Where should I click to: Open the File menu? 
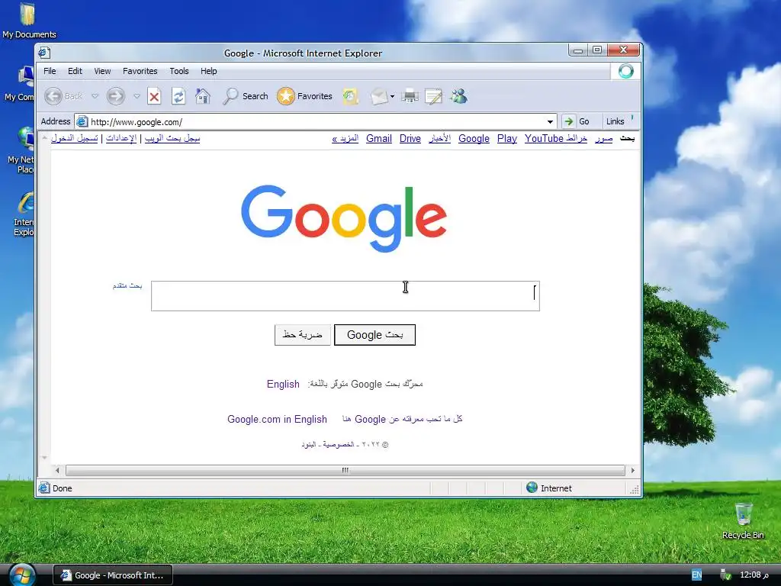tap(50, 71)
